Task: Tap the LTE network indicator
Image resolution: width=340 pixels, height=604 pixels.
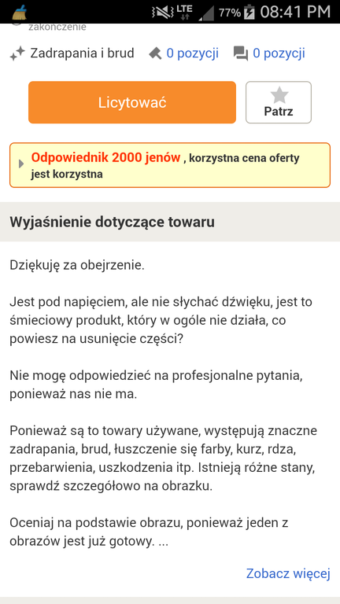Action: click(185, 12)
